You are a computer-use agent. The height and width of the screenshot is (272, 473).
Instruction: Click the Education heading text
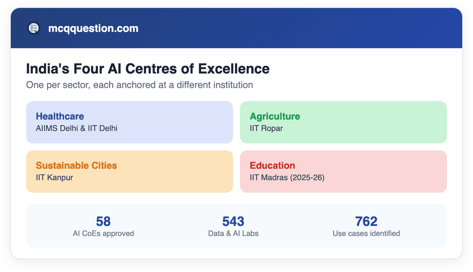[272, 165]
